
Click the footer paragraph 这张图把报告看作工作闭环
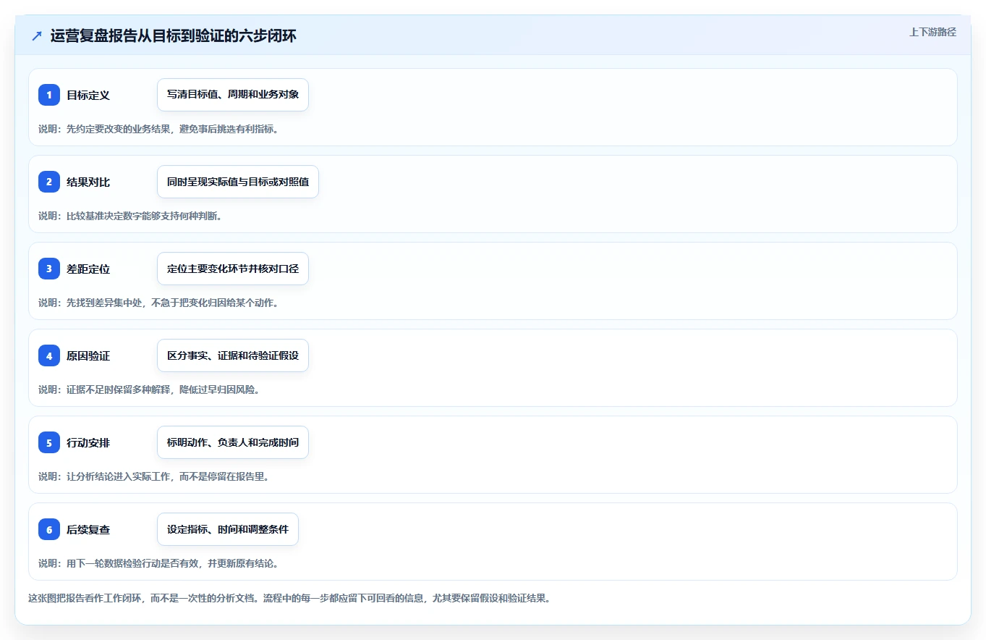pyautogui.click(x=289, y=599)
